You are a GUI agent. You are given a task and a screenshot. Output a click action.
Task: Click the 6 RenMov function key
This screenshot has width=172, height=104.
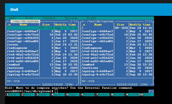pyautogui.click(x=88, y=95)
